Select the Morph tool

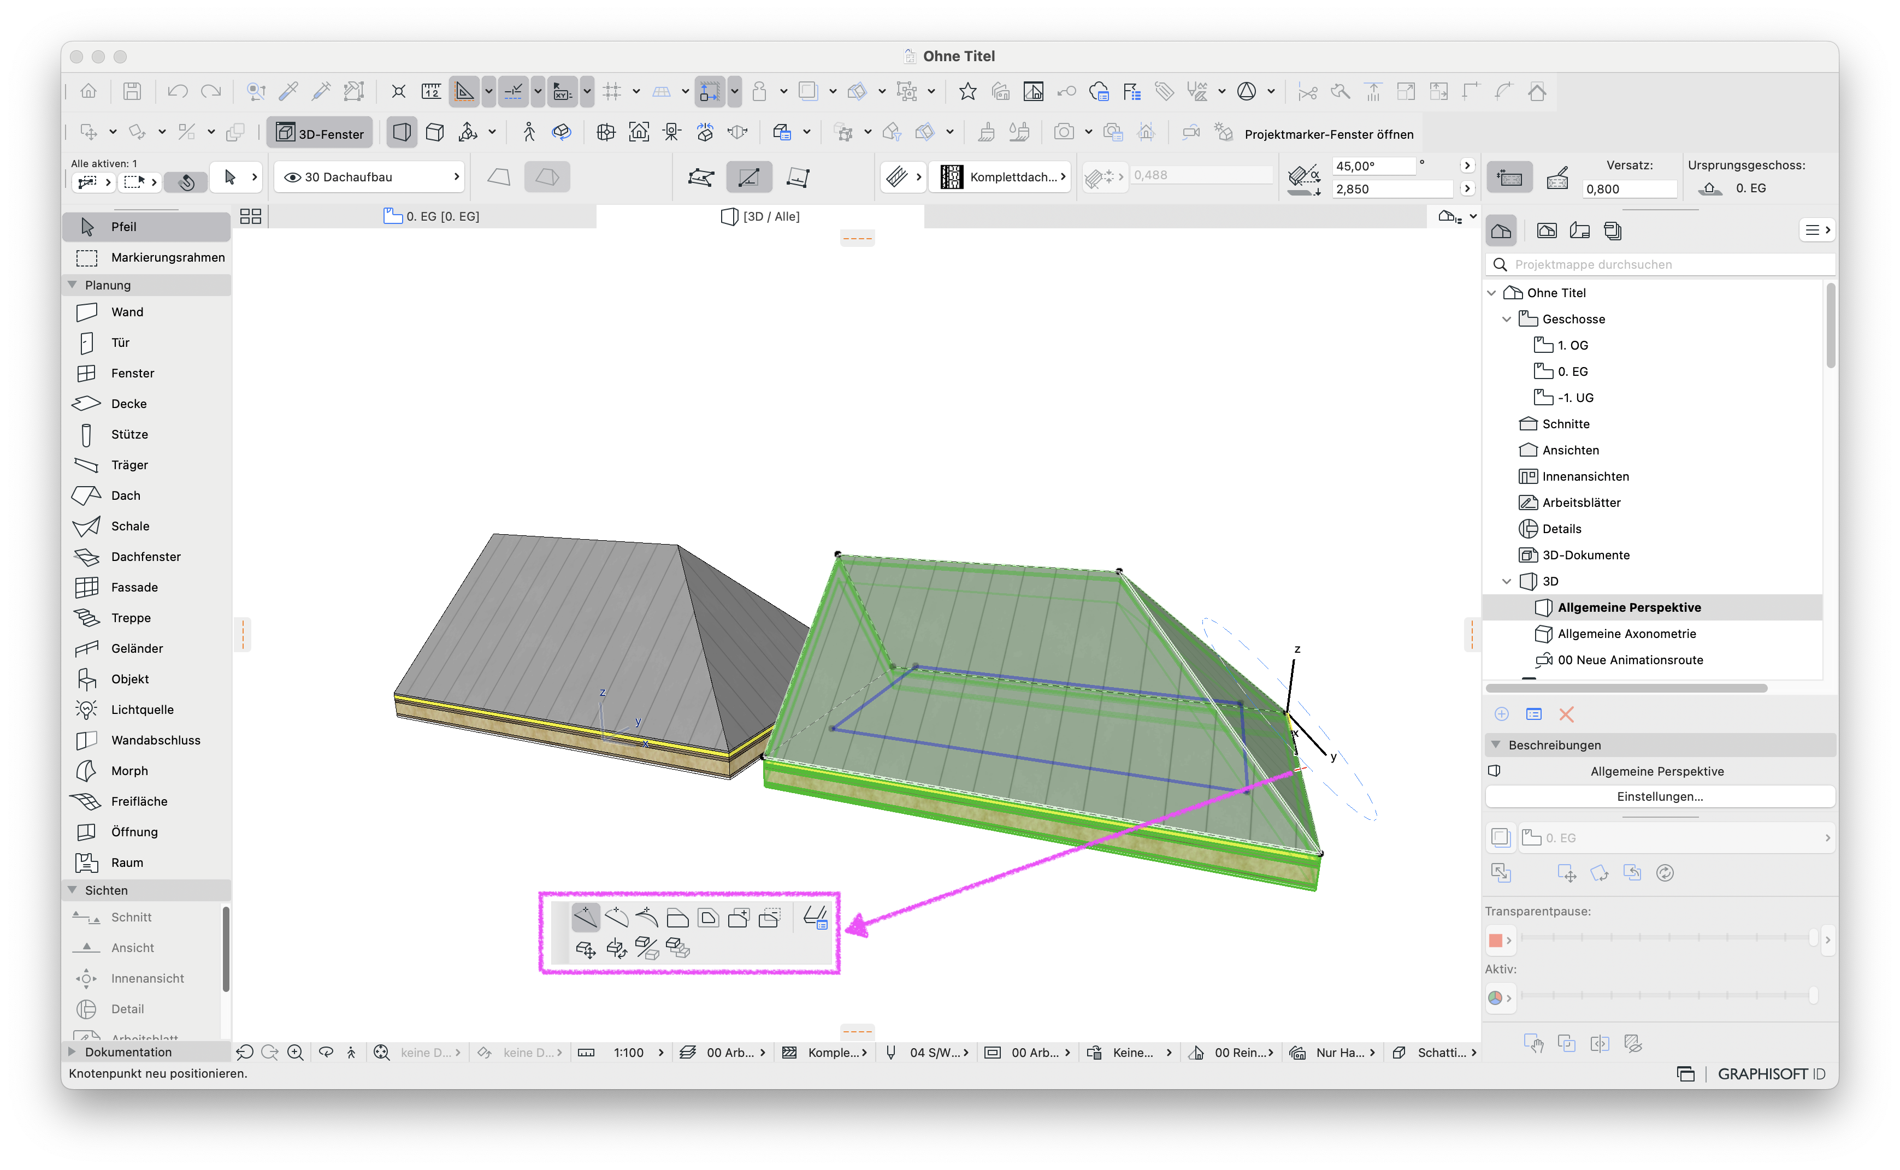145,771
